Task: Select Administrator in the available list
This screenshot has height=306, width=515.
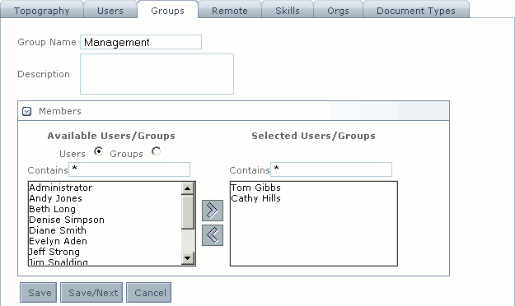Action: pos(105,188)
